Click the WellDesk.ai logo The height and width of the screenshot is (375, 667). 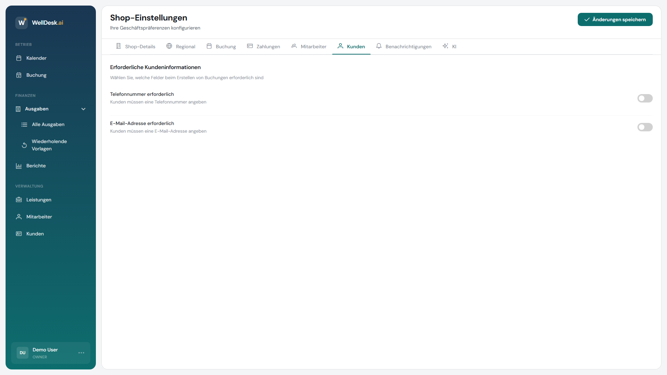click(x=39, y=23)
